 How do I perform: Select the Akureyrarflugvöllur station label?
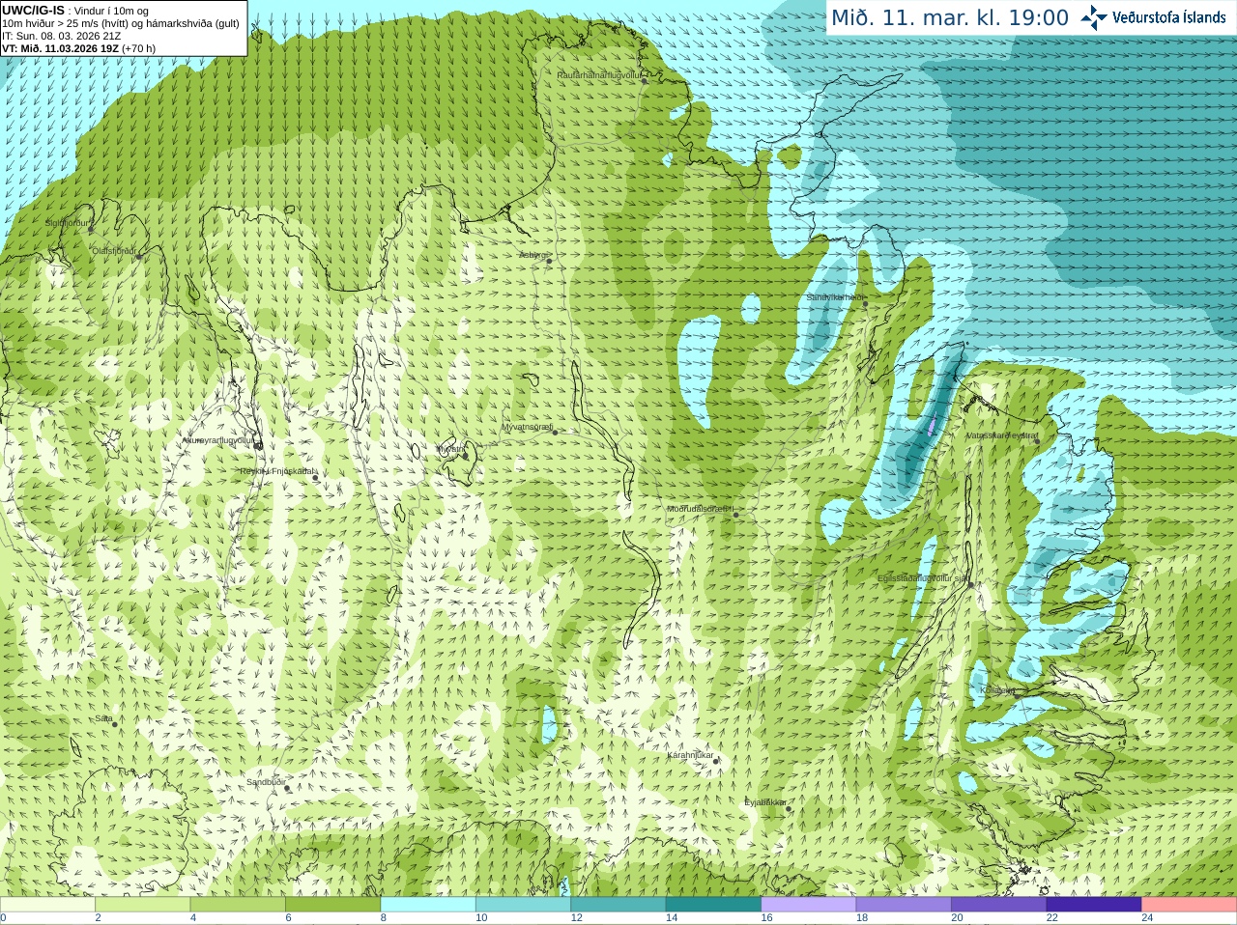point(217,440)
